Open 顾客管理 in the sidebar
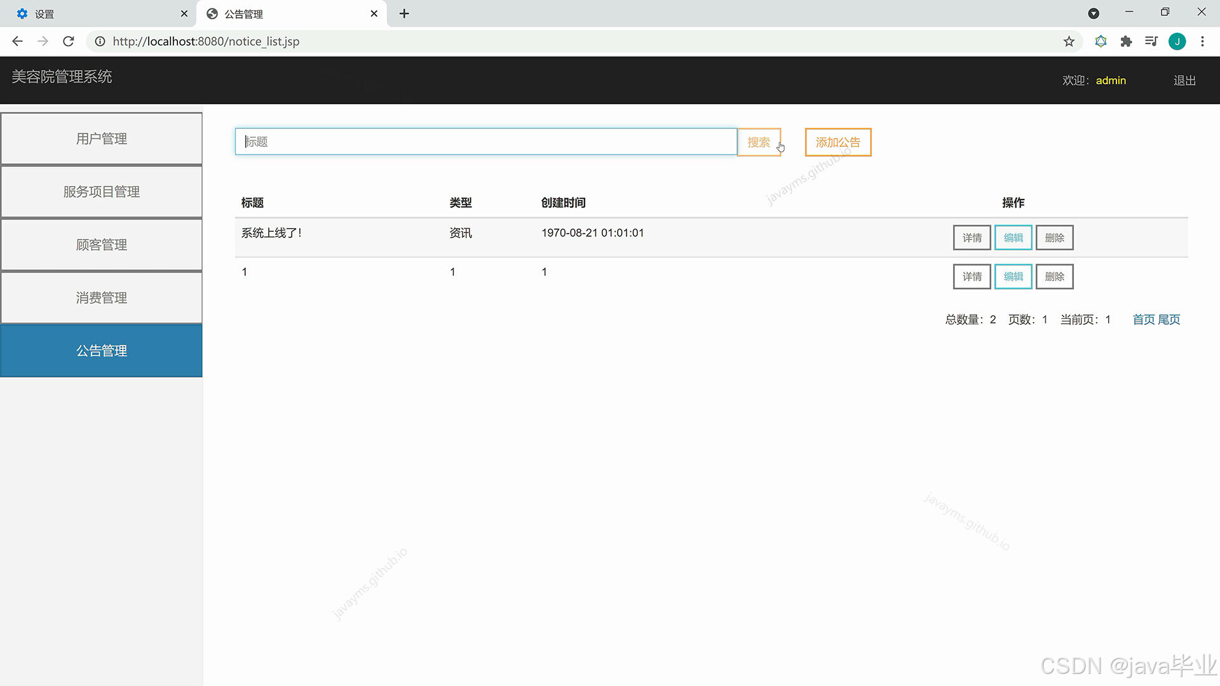Viewport: 1220px width, 686px height. pos(101,245)
